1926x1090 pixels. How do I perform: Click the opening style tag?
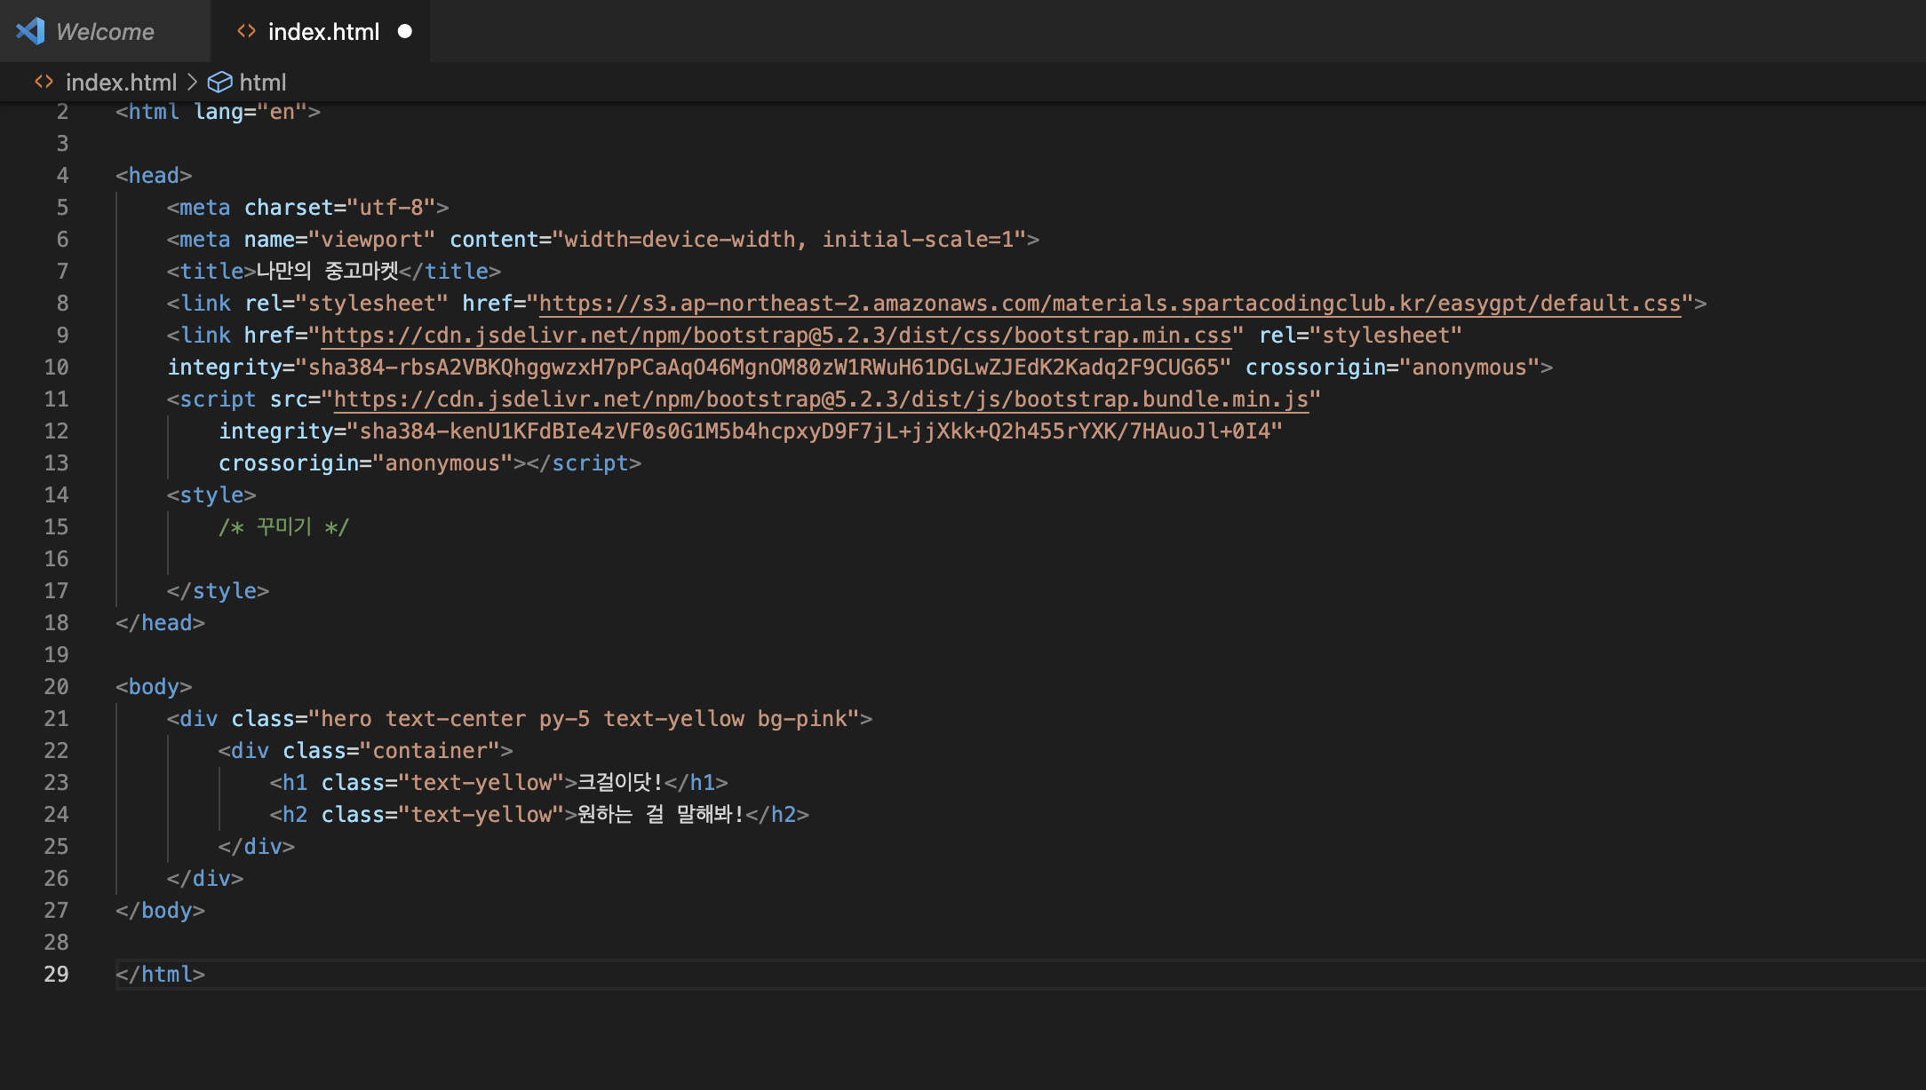click(211, 495)
